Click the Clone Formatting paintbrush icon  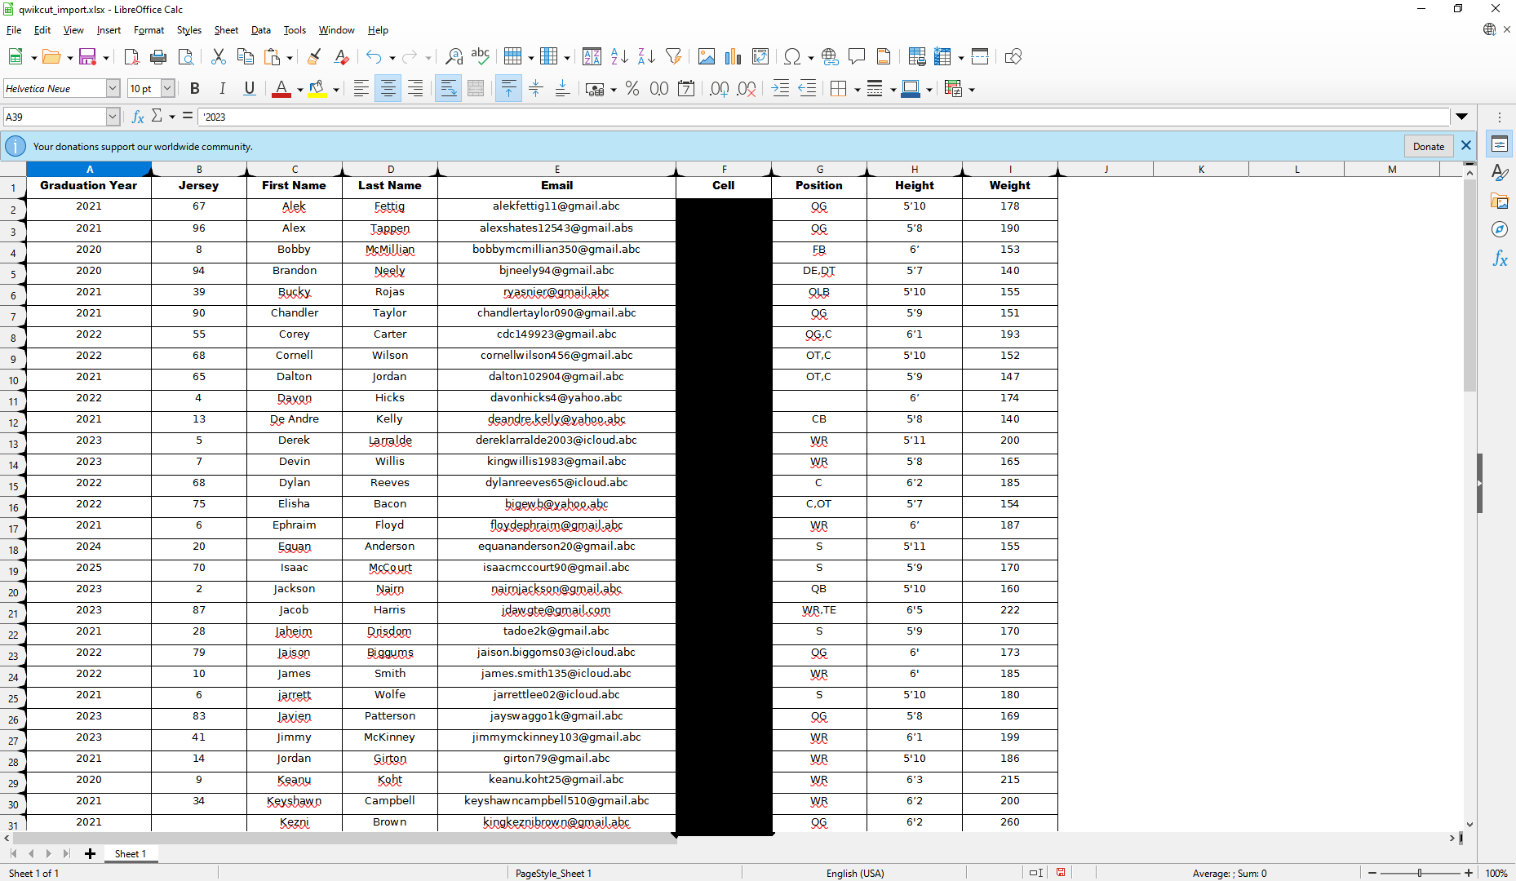click(314, 56)
